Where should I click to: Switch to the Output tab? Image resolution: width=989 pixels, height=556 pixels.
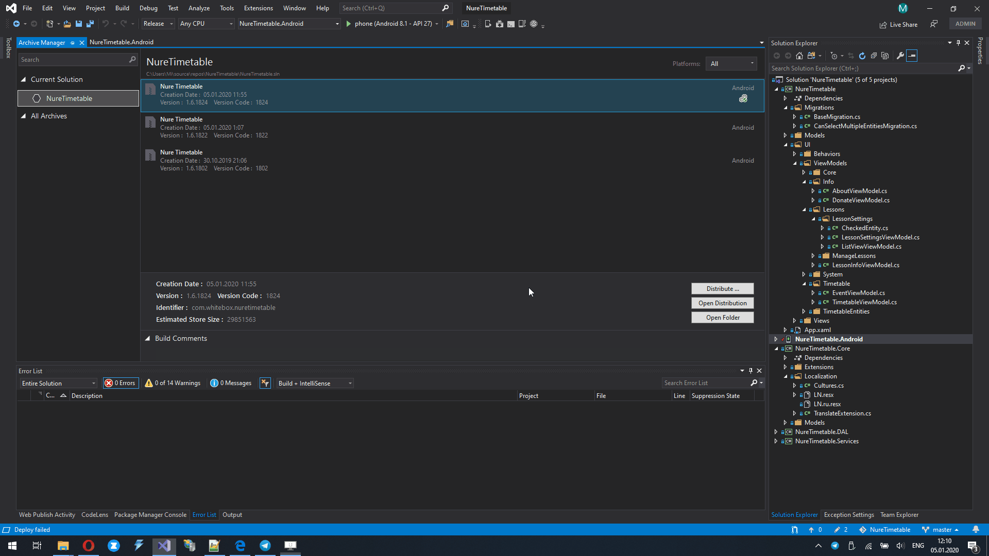232,515
